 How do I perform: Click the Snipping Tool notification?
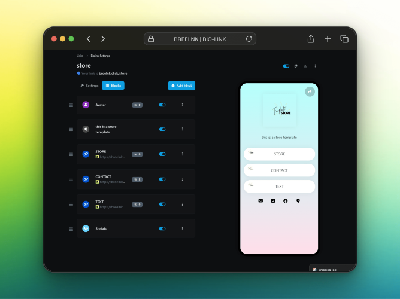333,268
